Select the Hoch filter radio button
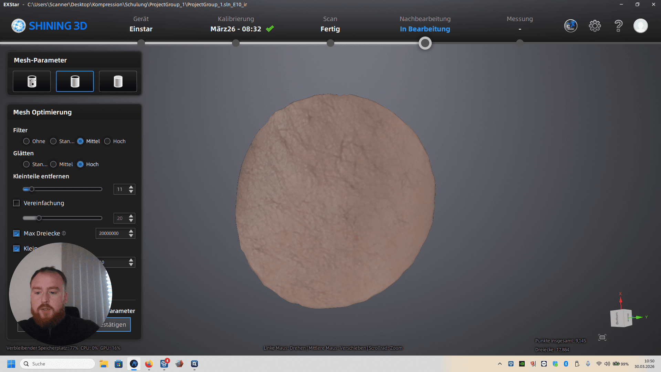This screenshot has height=372, width=661. 107,141
